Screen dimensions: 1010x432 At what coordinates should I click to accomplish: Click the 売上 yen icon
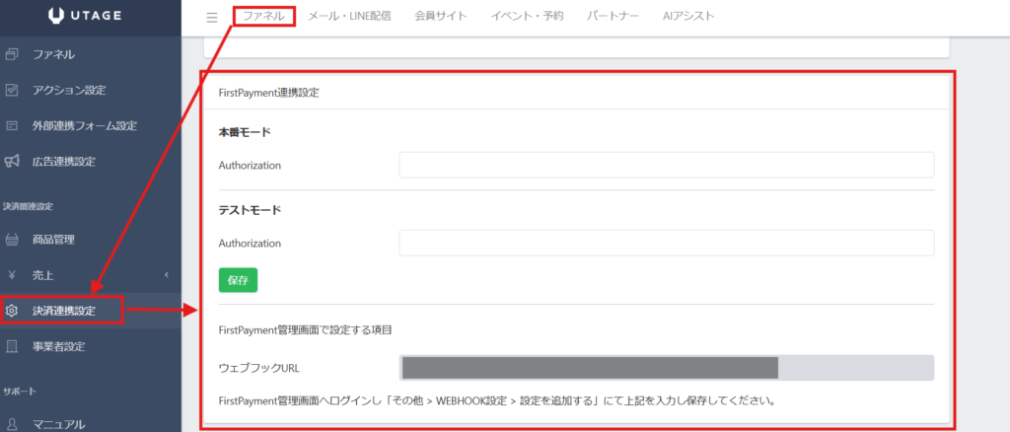coord(12,275)
